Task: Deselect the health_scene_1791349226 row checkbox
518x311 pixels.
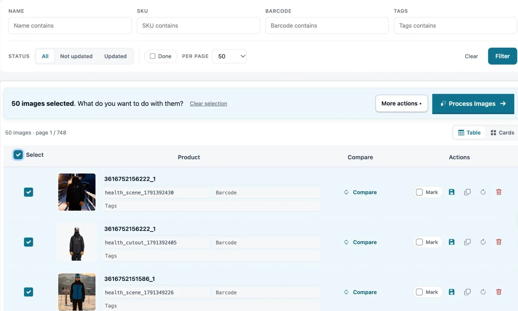Action: click(x=28, y=292)
